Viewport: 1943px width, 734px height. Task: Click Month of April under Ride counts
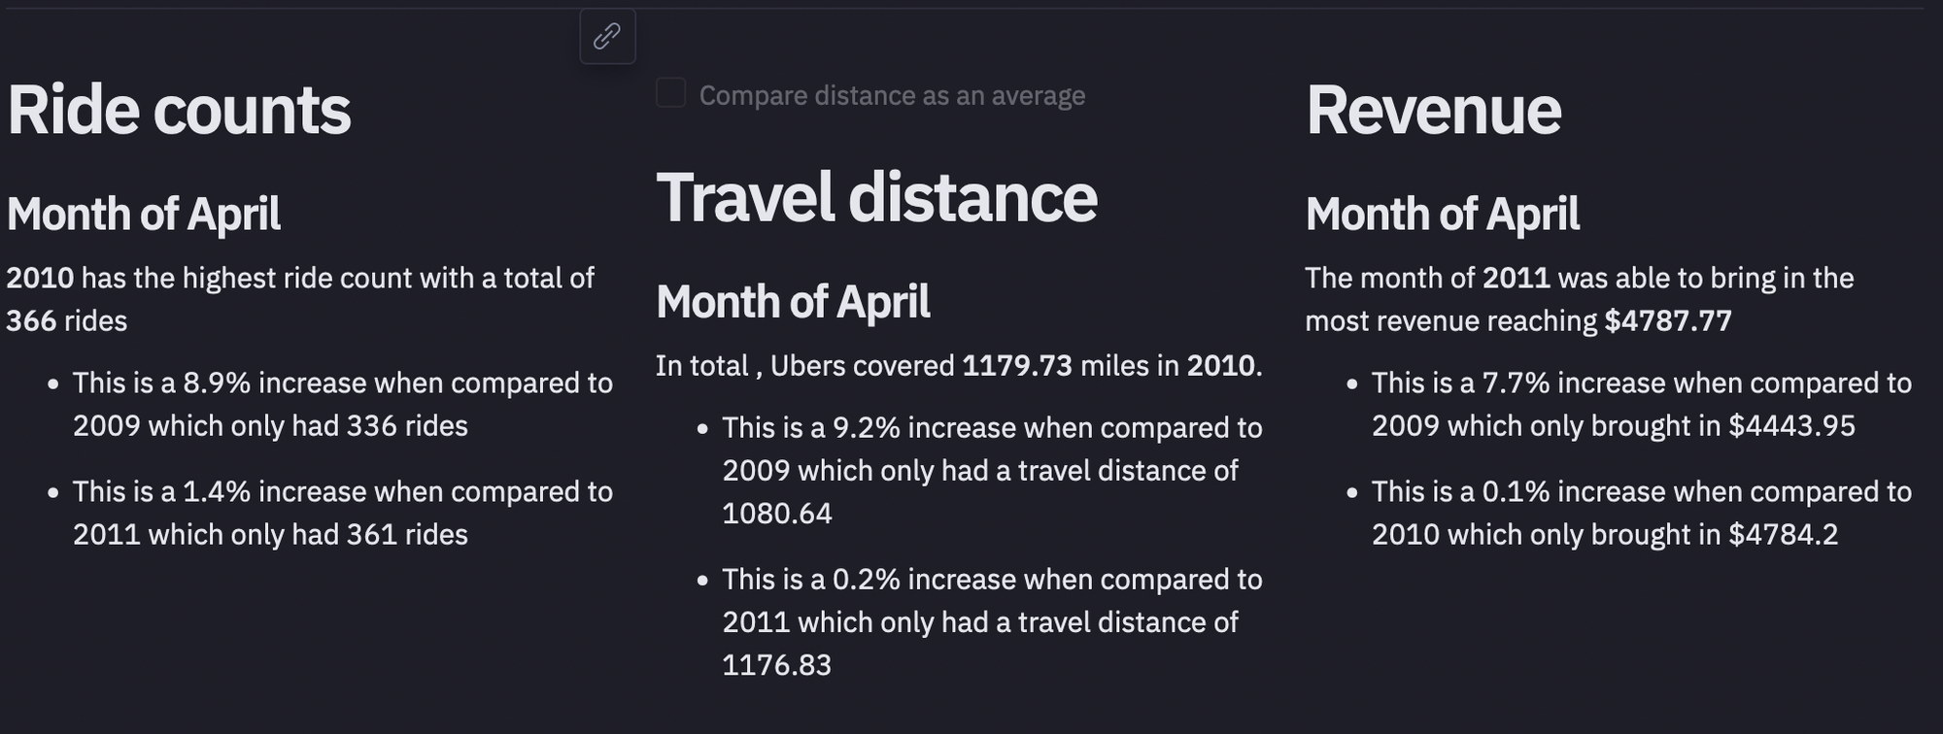coord(144,214)
